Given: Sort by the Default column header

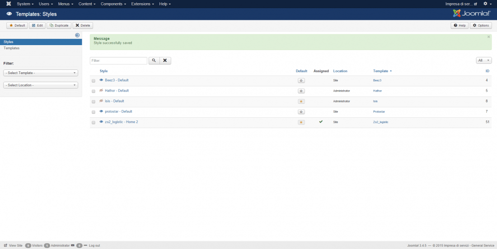Looking at the screenshot, I should point(301,71).
